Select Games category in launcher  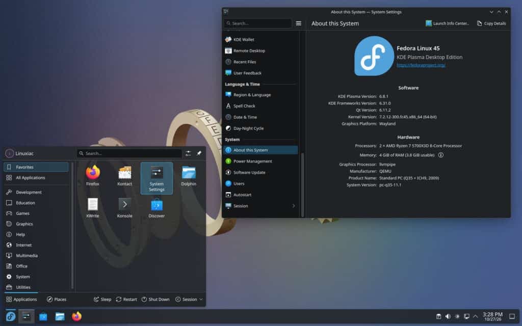pyautogui.click(x=36, y=213)
